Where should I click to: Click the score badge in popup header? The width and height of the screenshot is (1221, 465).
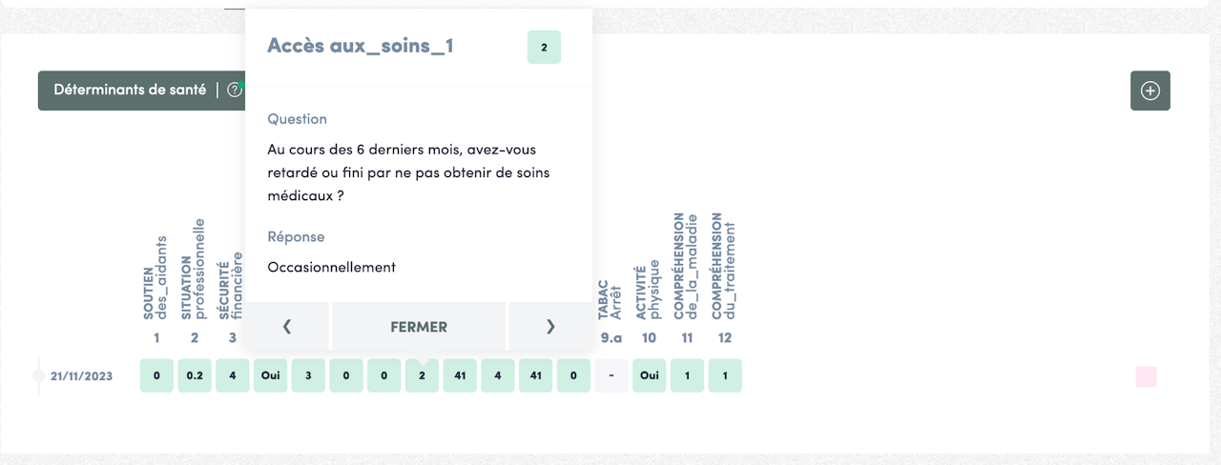pos(544,47)
